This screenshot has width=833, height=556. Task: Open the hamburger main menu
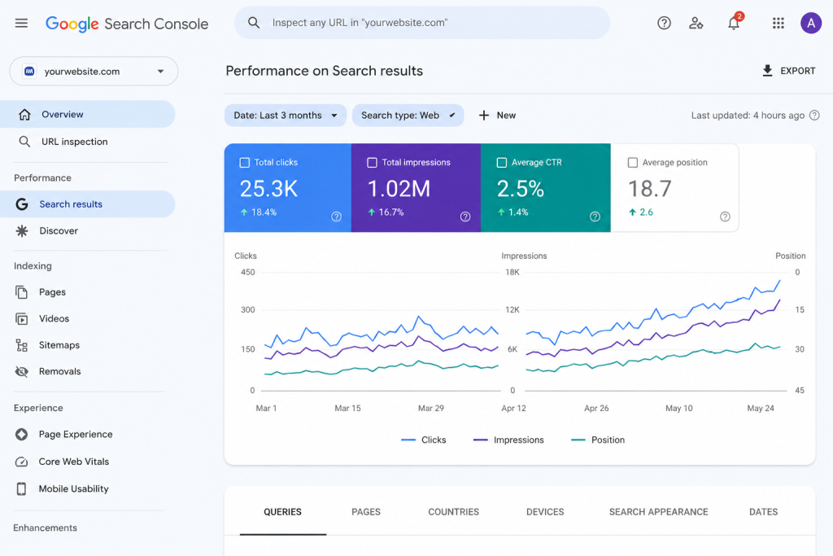[21, 23]
